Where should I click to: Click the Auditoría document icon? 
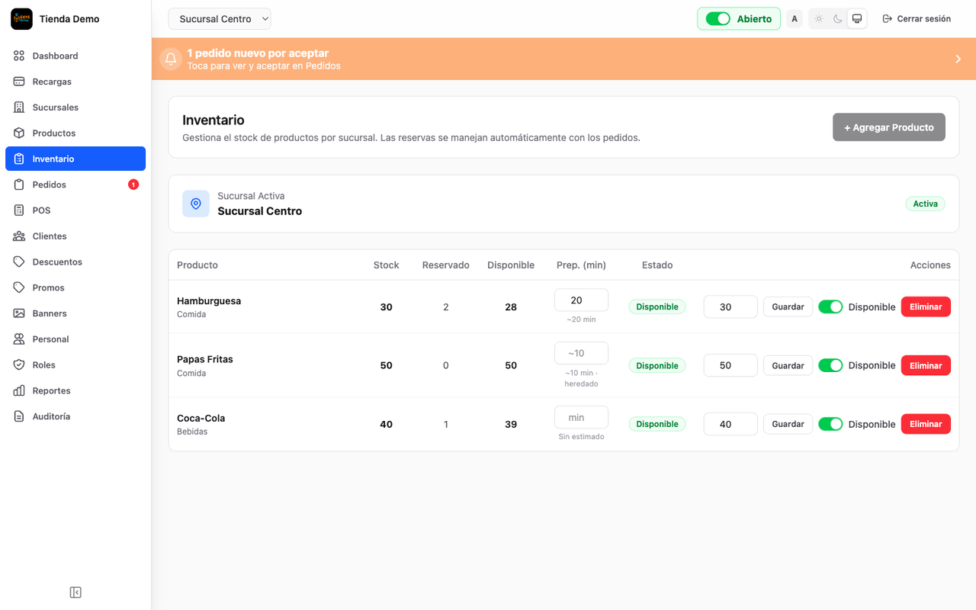[x=19, y=416]
